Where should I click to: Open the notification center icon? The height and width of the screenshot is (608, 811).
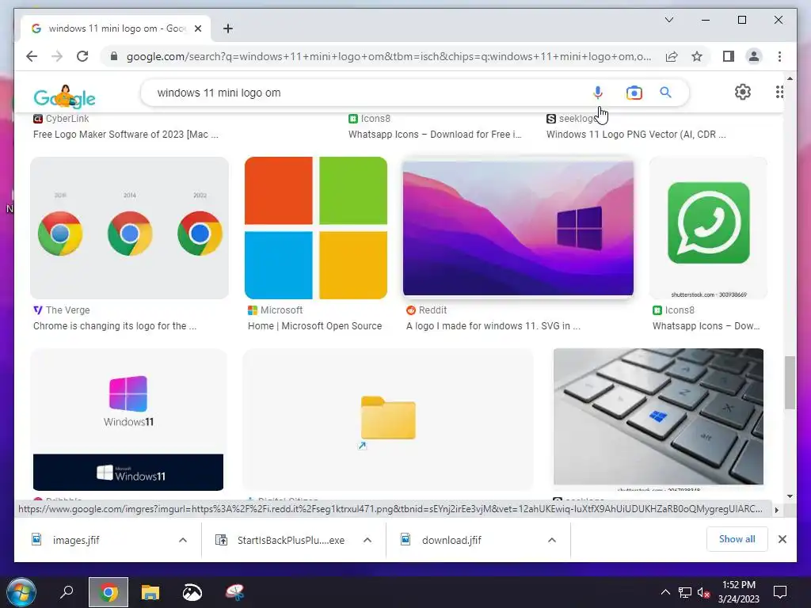780,592
